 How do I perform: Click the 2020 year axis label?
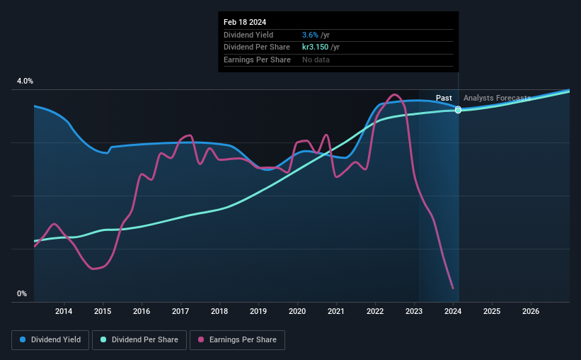point(297,311)
